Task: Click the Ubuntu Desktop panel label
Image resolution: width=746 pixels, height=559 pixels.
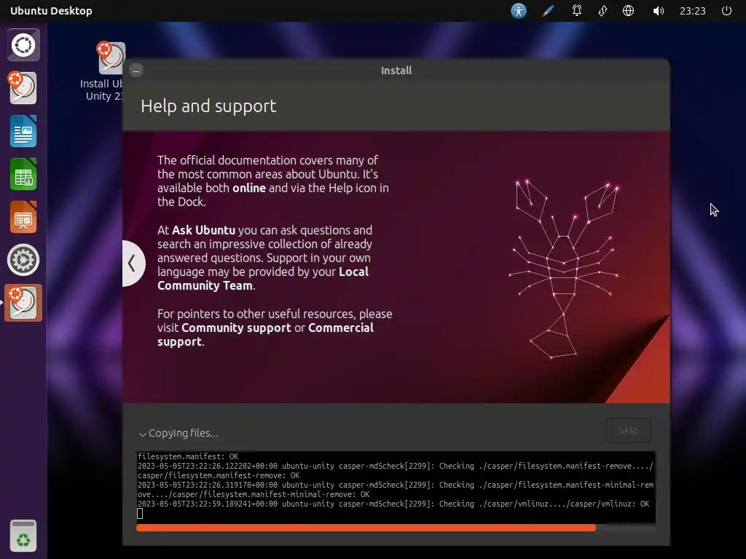Action: point(51,10)
